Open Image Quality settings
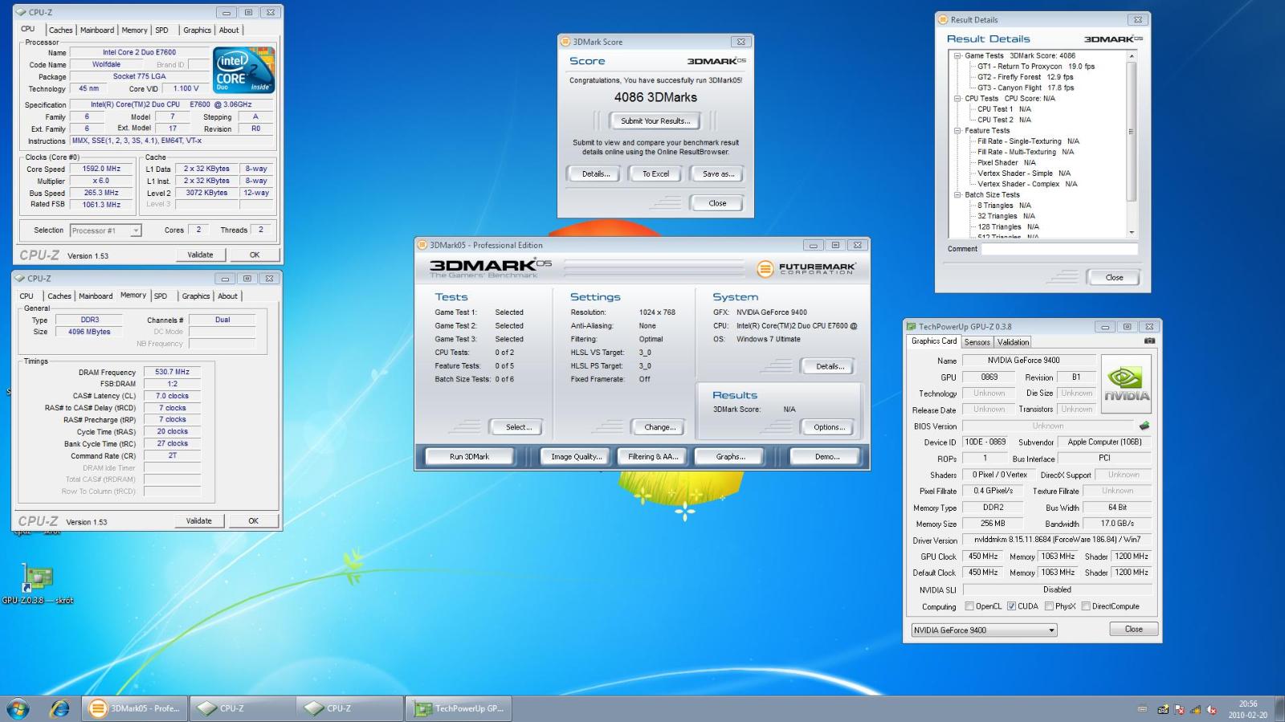1285x722 pixels. click(x=577, y=456)
